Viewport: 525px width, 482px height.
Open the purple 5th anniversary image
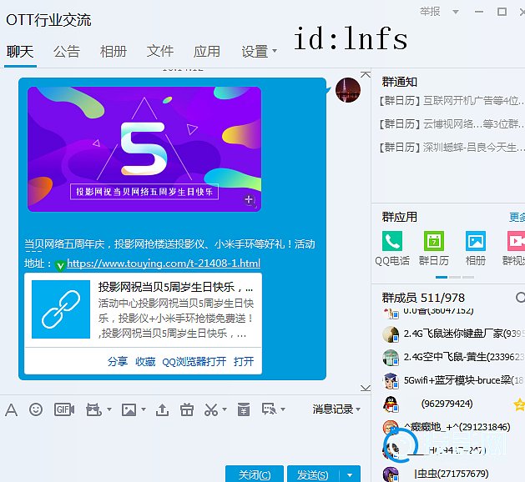point(144,149)
